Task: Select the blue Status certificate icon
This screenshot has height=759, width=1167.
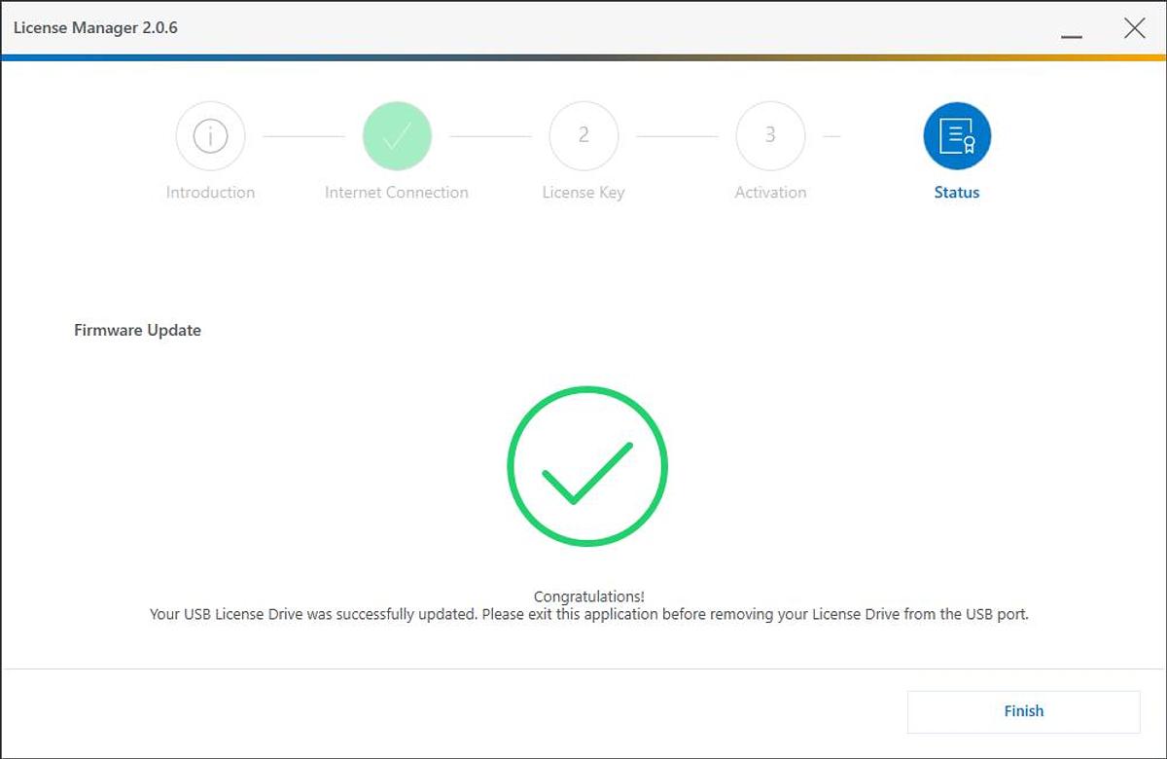Action: [x=956, y=135]
